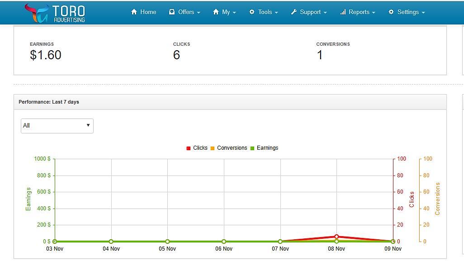Expand the My dropdown caret
Image resolution: width=464 pixels, height=261 pixels.
click(x=234, y=13)
